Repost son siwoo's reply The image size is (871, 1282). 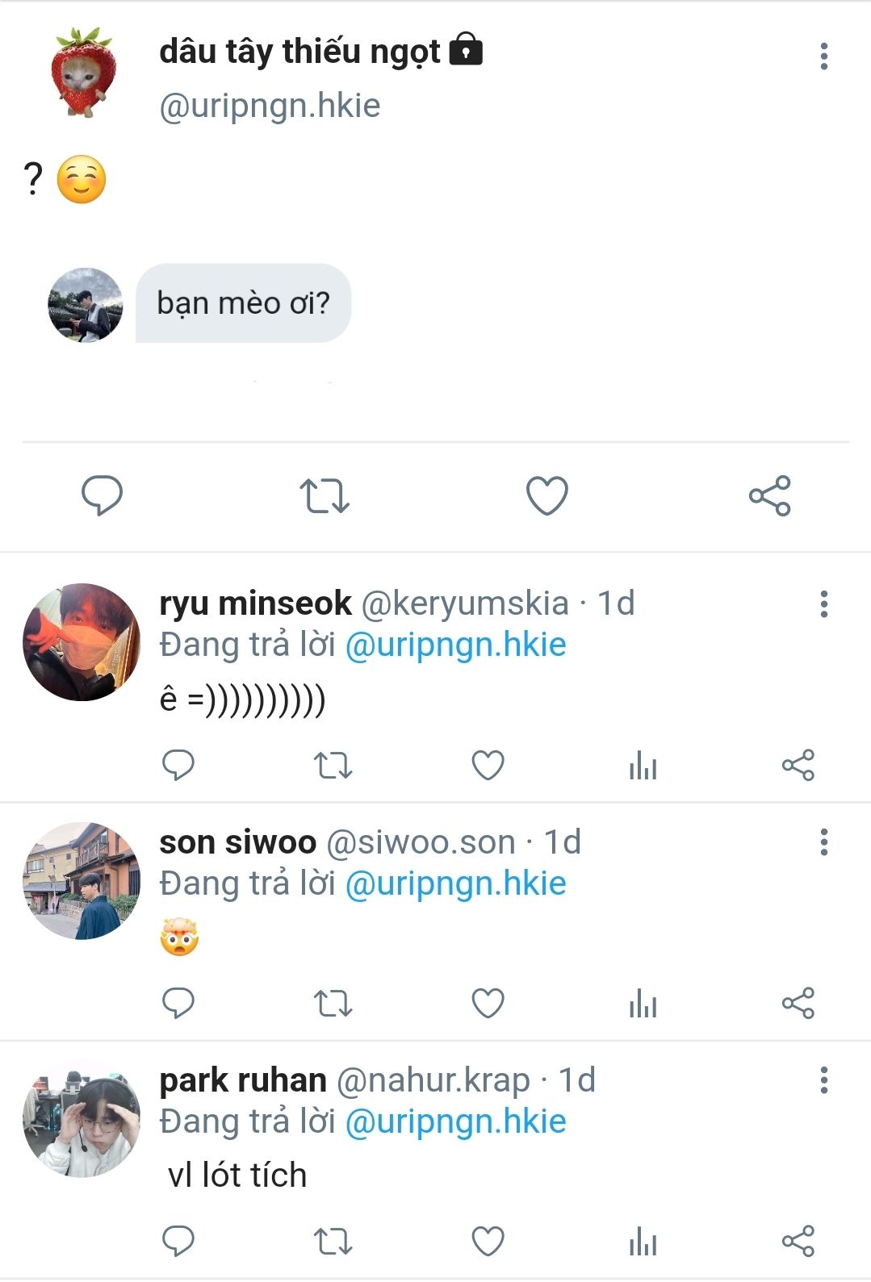coord(333,1003)
